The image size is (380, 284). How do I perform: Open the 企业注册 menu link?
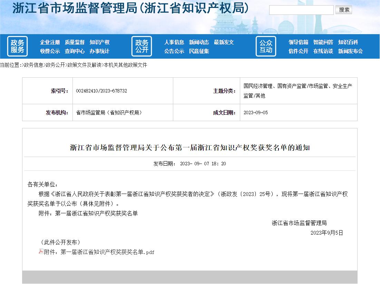coord(50,42)
